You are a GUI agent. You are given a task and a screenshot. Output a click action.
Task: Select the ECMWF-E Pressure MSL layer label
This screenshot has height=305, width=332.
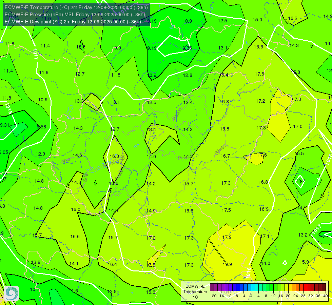(x=75, y=15)
